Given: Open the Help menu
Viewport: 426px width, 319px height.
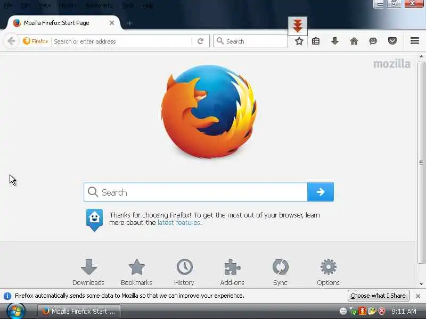Looking at the screenshot, I should click(148, 5).
